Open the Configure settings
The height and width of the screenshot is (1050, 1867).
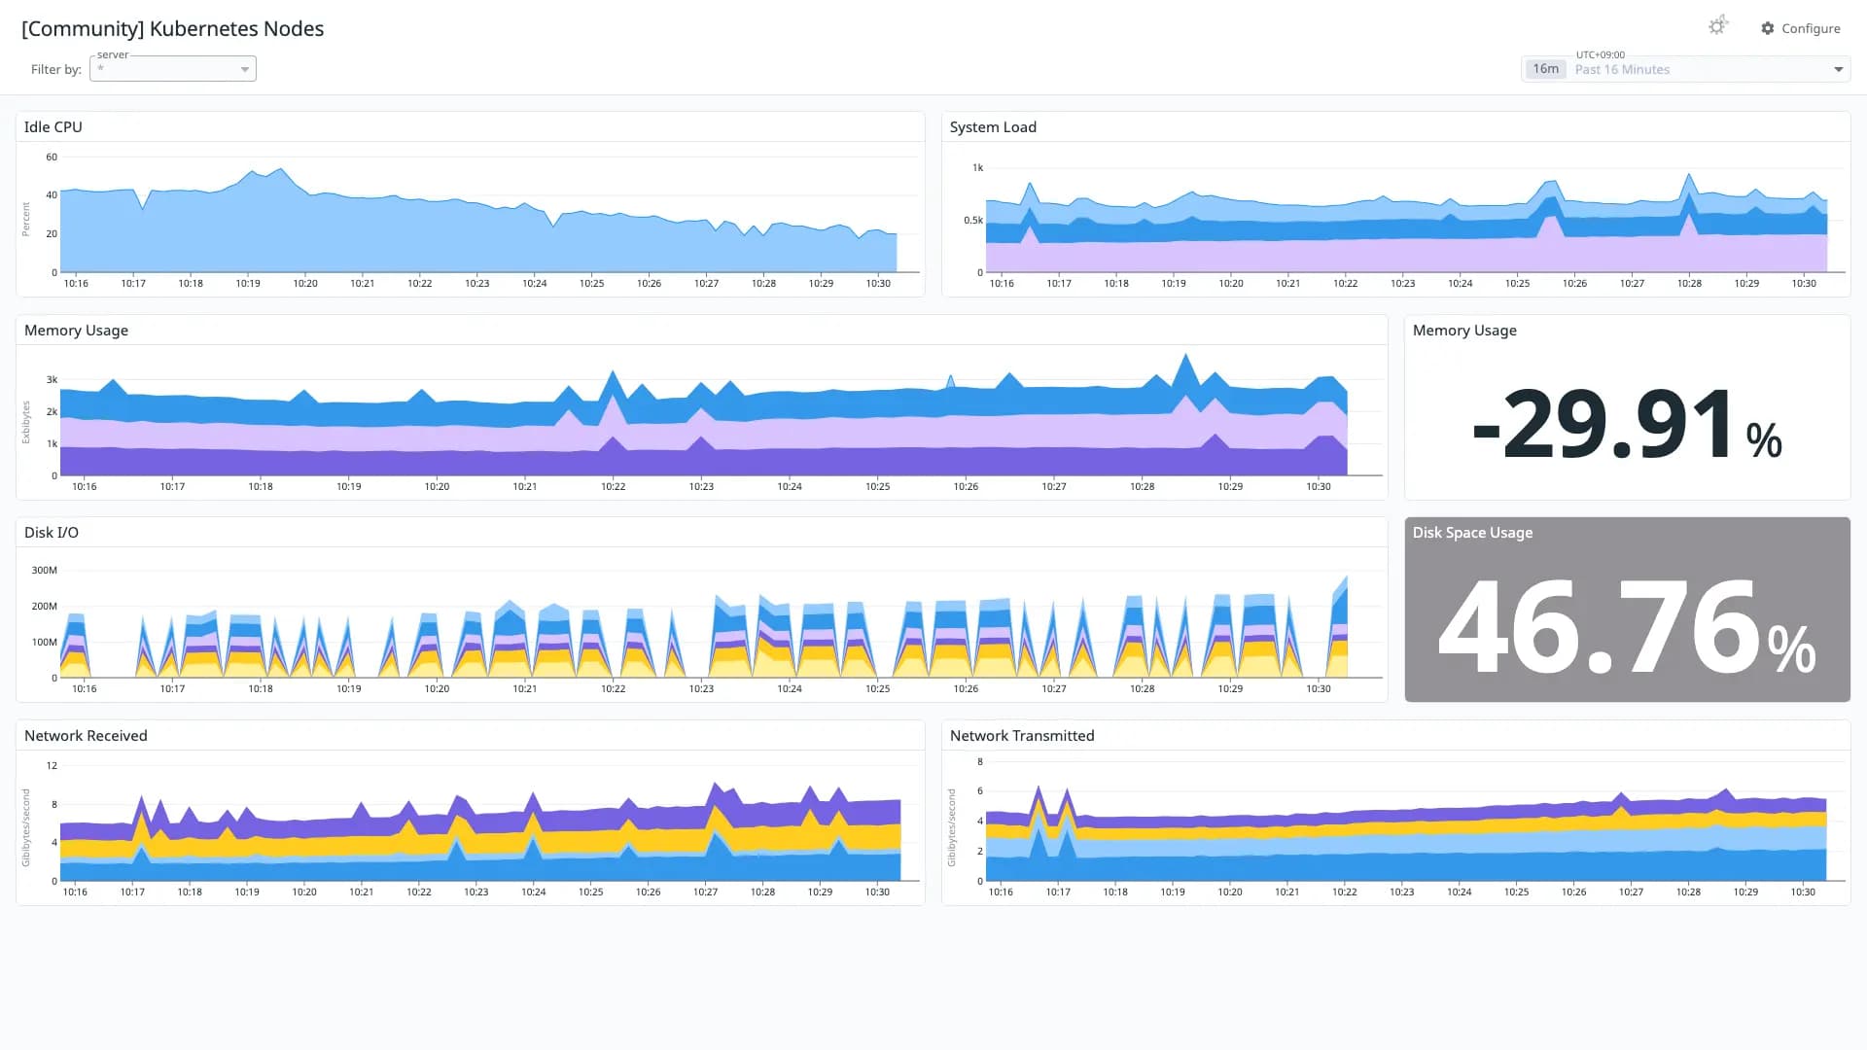pyautogui.click(x=1800, y=28)
